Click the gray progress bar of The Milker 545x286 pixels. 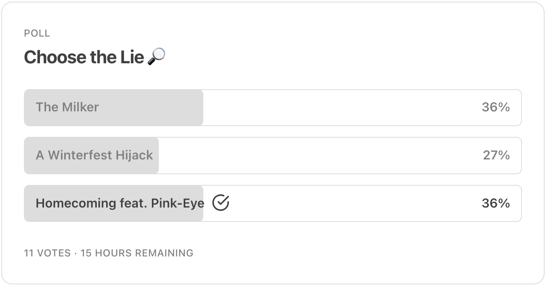coord(114,108)
